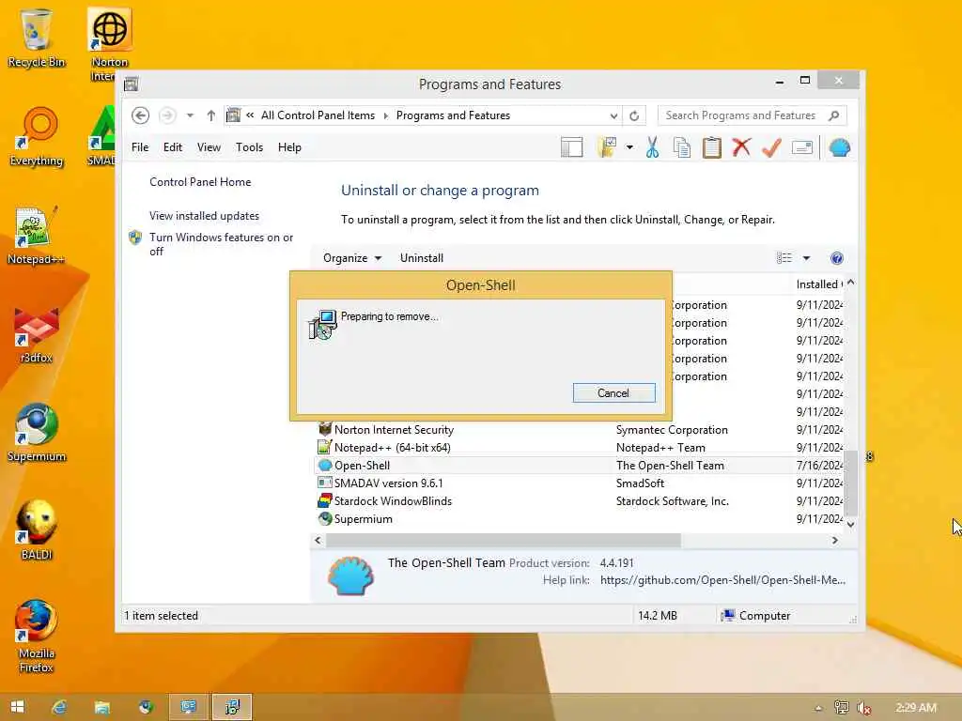The width and height of the screenshot is (962, 721).
Task: Click the search magnifier icon
Action: pyautogui.click(x=833, y=115)
